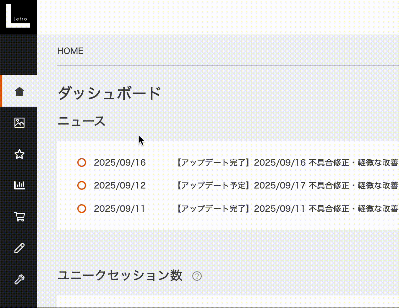Click the orange circle beside 2025/09/16
This screenshot has height=308, width=399.
click(82, 162)
